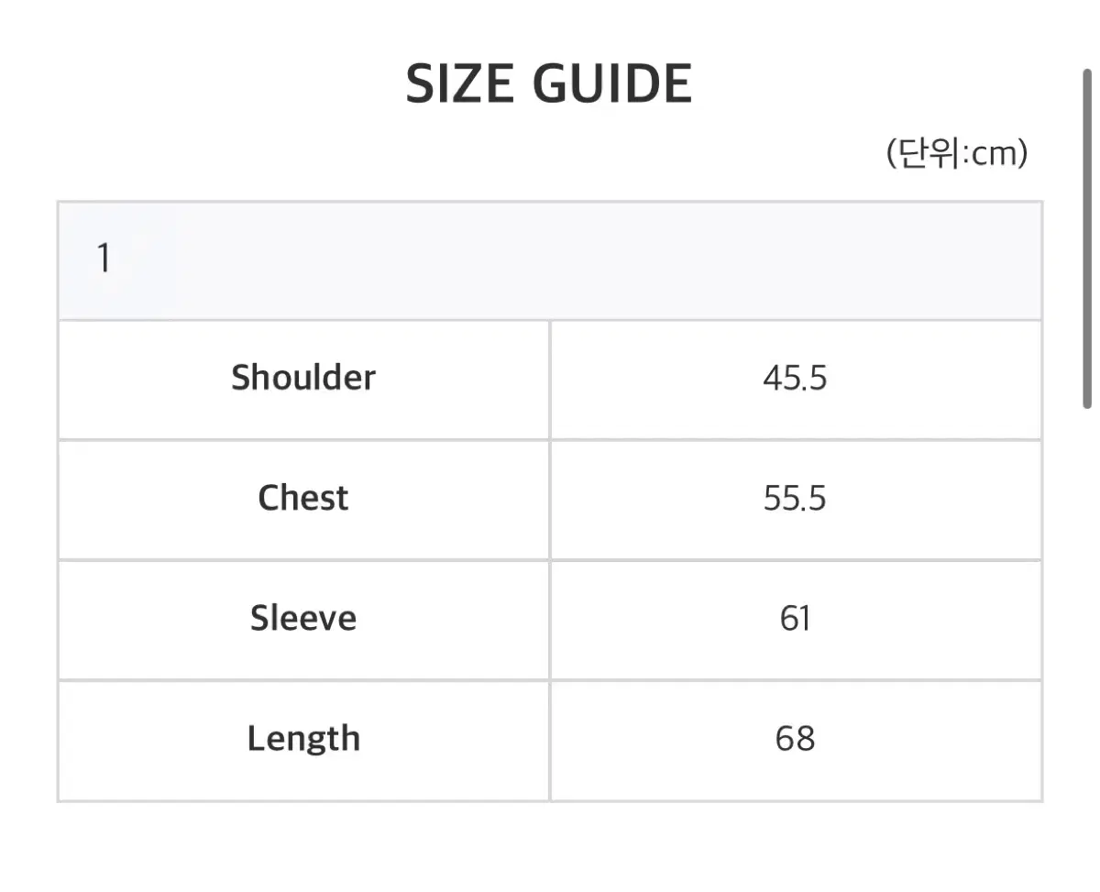Select the 45.5 shoulder value
The width and height of the screenshot is (1100, 892).
click(x=795, y=378)
